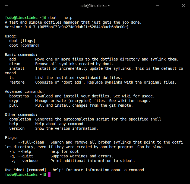Click the magenta cursor block at the prompt
190x184 pixels.
49,175
